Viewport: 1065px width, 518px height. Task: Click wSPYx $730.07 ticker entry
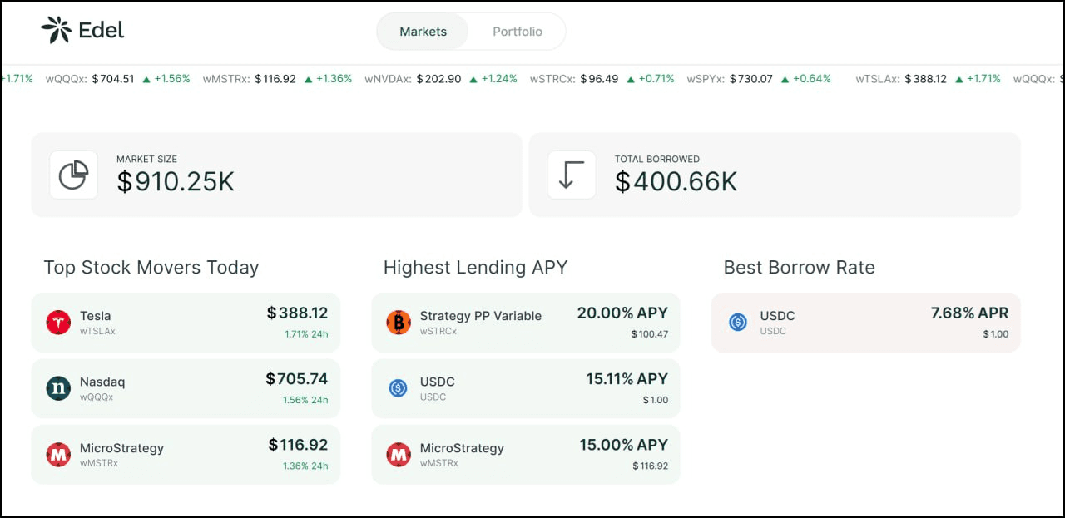(x=759, y=79)
